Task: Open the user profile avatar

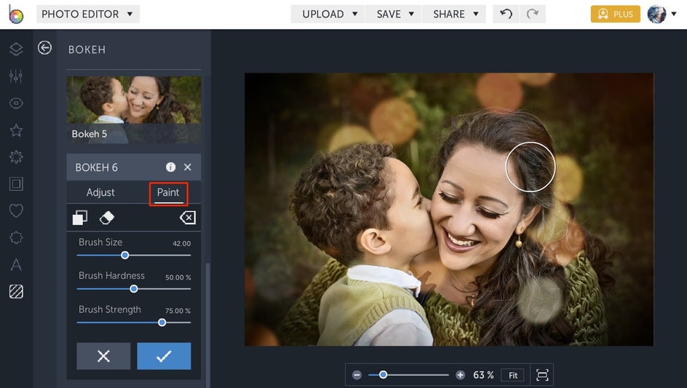Action: coord(656,15)
